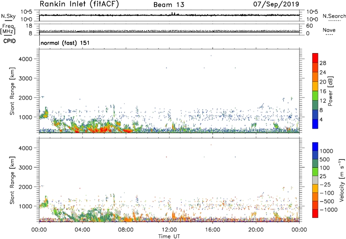346x239 pixels.
Task: Click the noise spike in N.Sky trace
Action: click(x=173, y=14)
